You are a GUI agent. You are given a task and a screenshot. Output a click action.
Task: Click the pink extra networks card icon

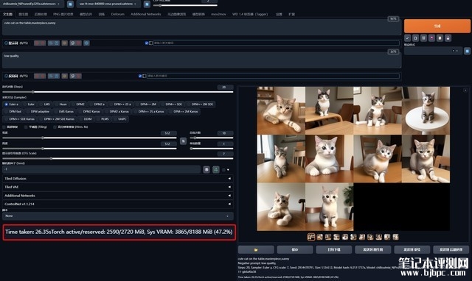coord(431,38)
